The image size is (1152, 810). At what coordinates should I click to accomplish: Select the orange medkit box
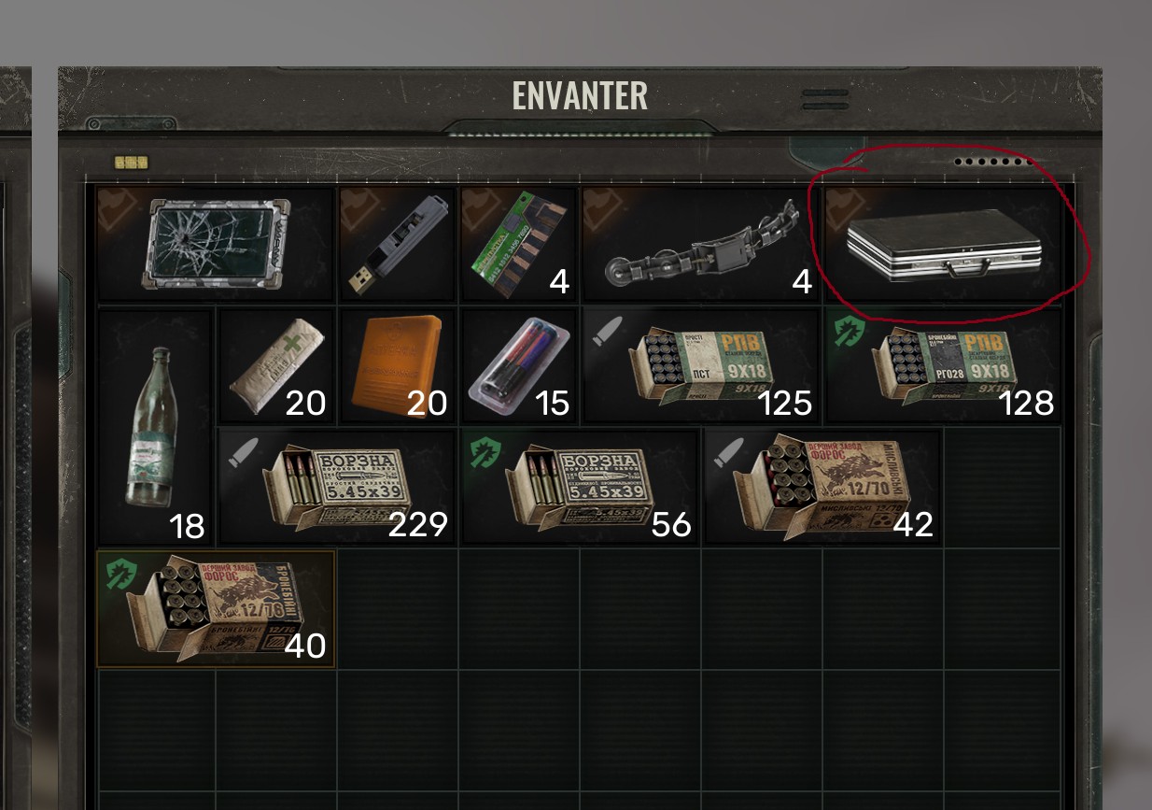[x=398, y=365]
